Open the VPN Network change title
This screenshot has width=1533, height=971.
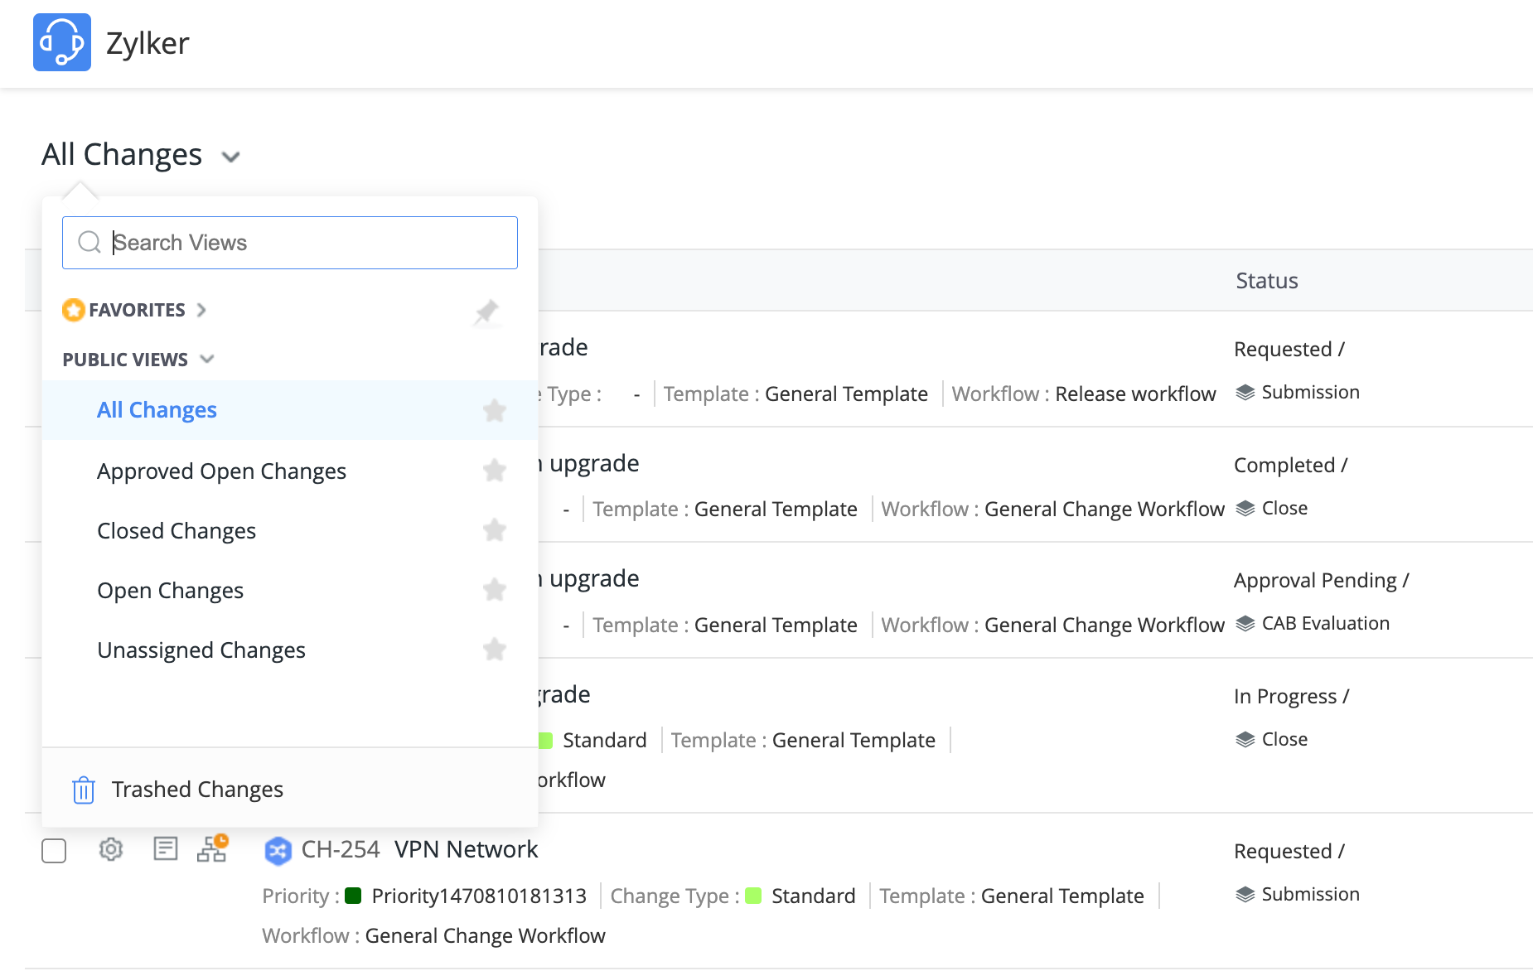[466, 849]
